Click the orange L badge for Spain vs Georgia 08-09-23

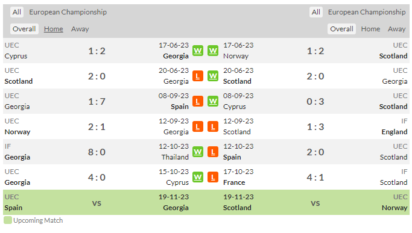coord(198,101)
